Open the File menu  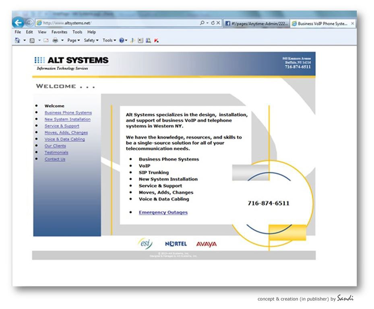(18, 32)
